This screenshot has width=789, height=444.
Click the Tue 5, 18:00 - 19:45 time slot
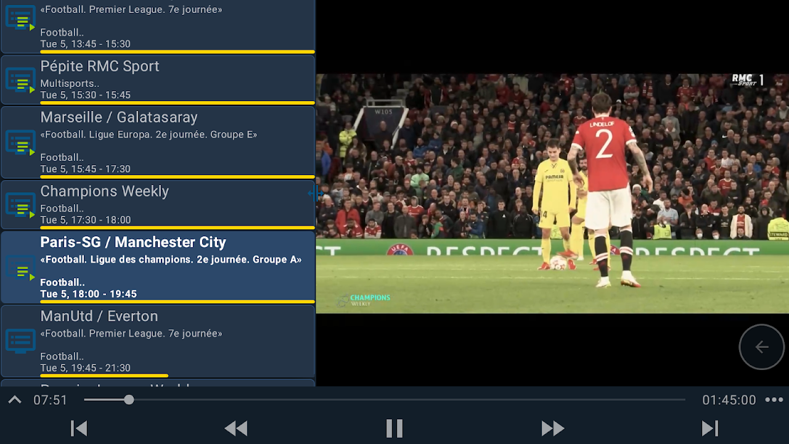pos(89,294)
